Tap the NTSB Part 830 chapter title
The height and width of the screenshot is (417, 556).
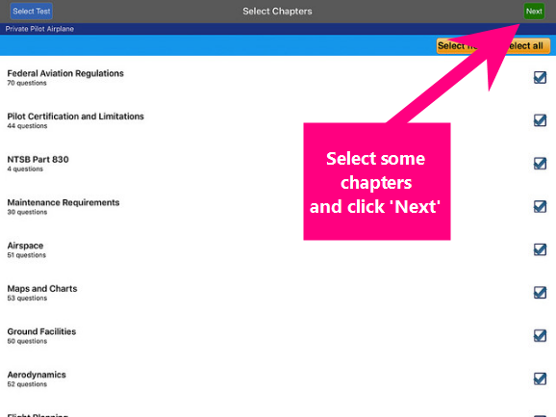tap(38, 159)
